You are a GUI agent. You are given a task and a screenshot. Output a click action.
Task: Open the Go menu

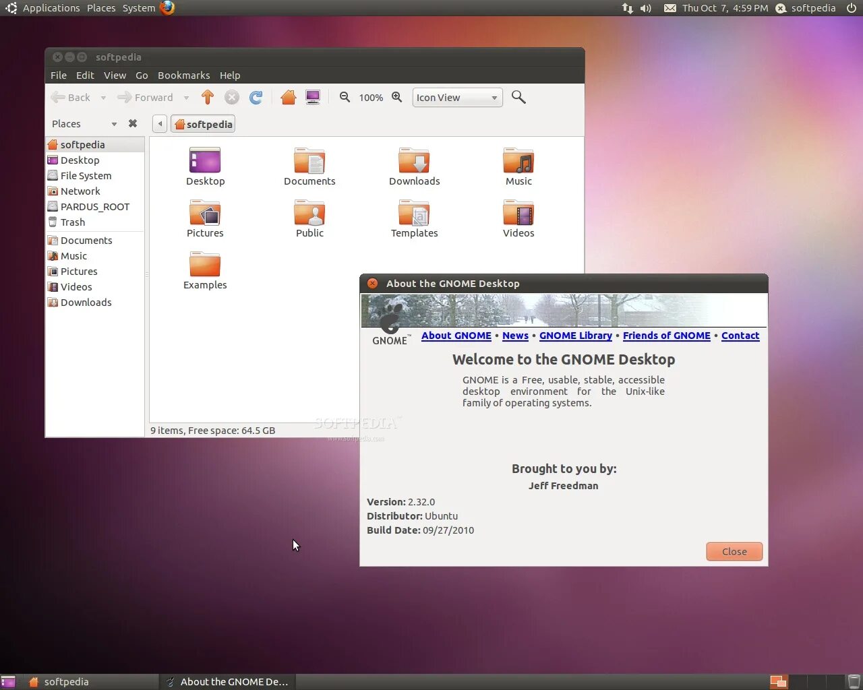click(x=142, y=75)
